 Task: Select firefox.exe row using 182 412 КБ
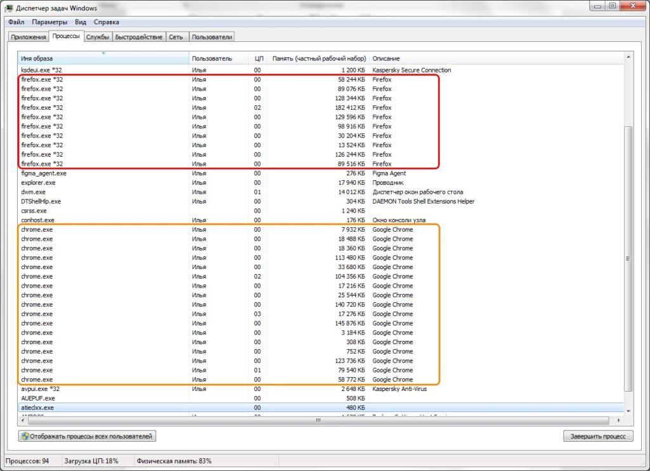tap(321, 107)
